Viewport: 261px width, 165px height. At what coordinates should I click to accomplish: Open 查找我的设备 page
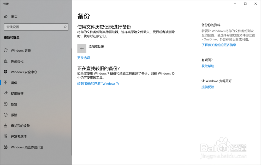coord(20,126)
